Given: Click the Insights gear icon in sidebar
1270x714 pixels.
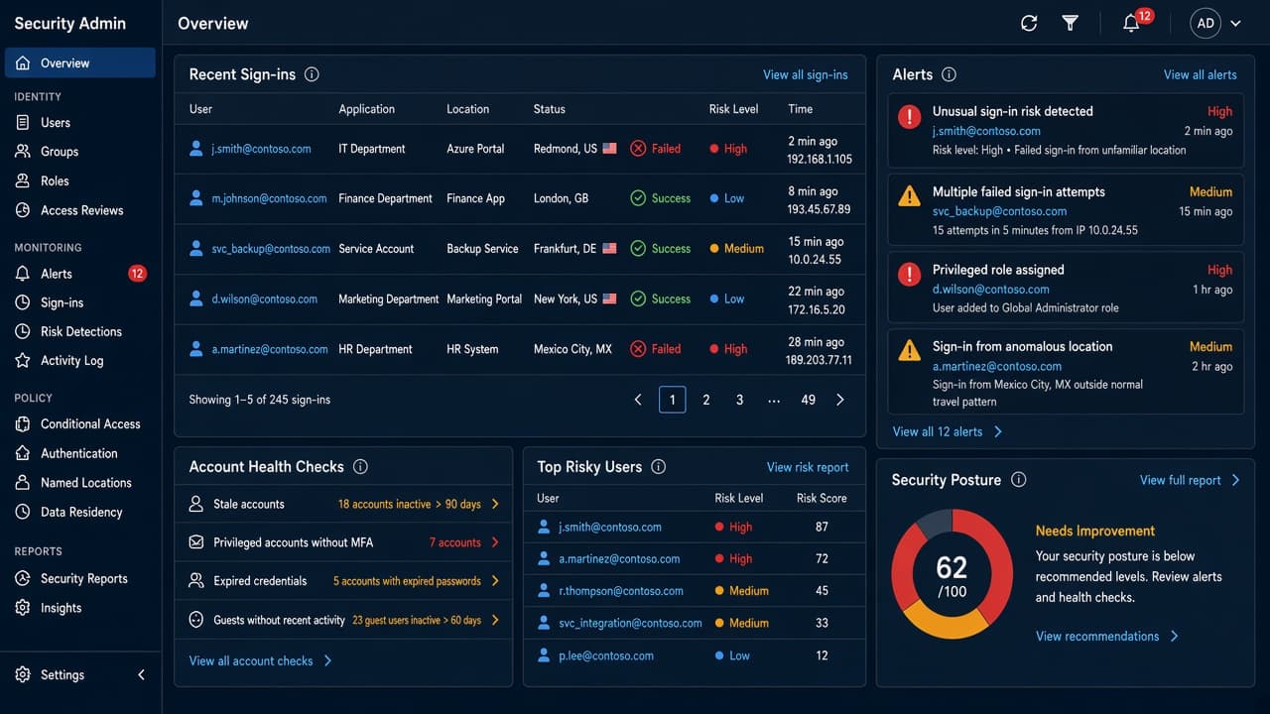Looking at the screenshot, I should click(23, 608).
